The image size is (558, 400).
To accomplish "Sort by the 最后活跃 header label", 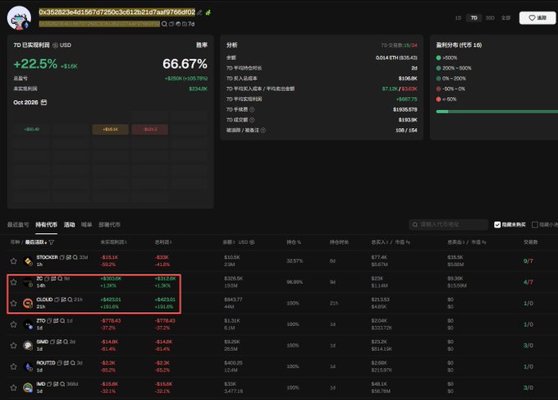I will (x=35, y=242).
